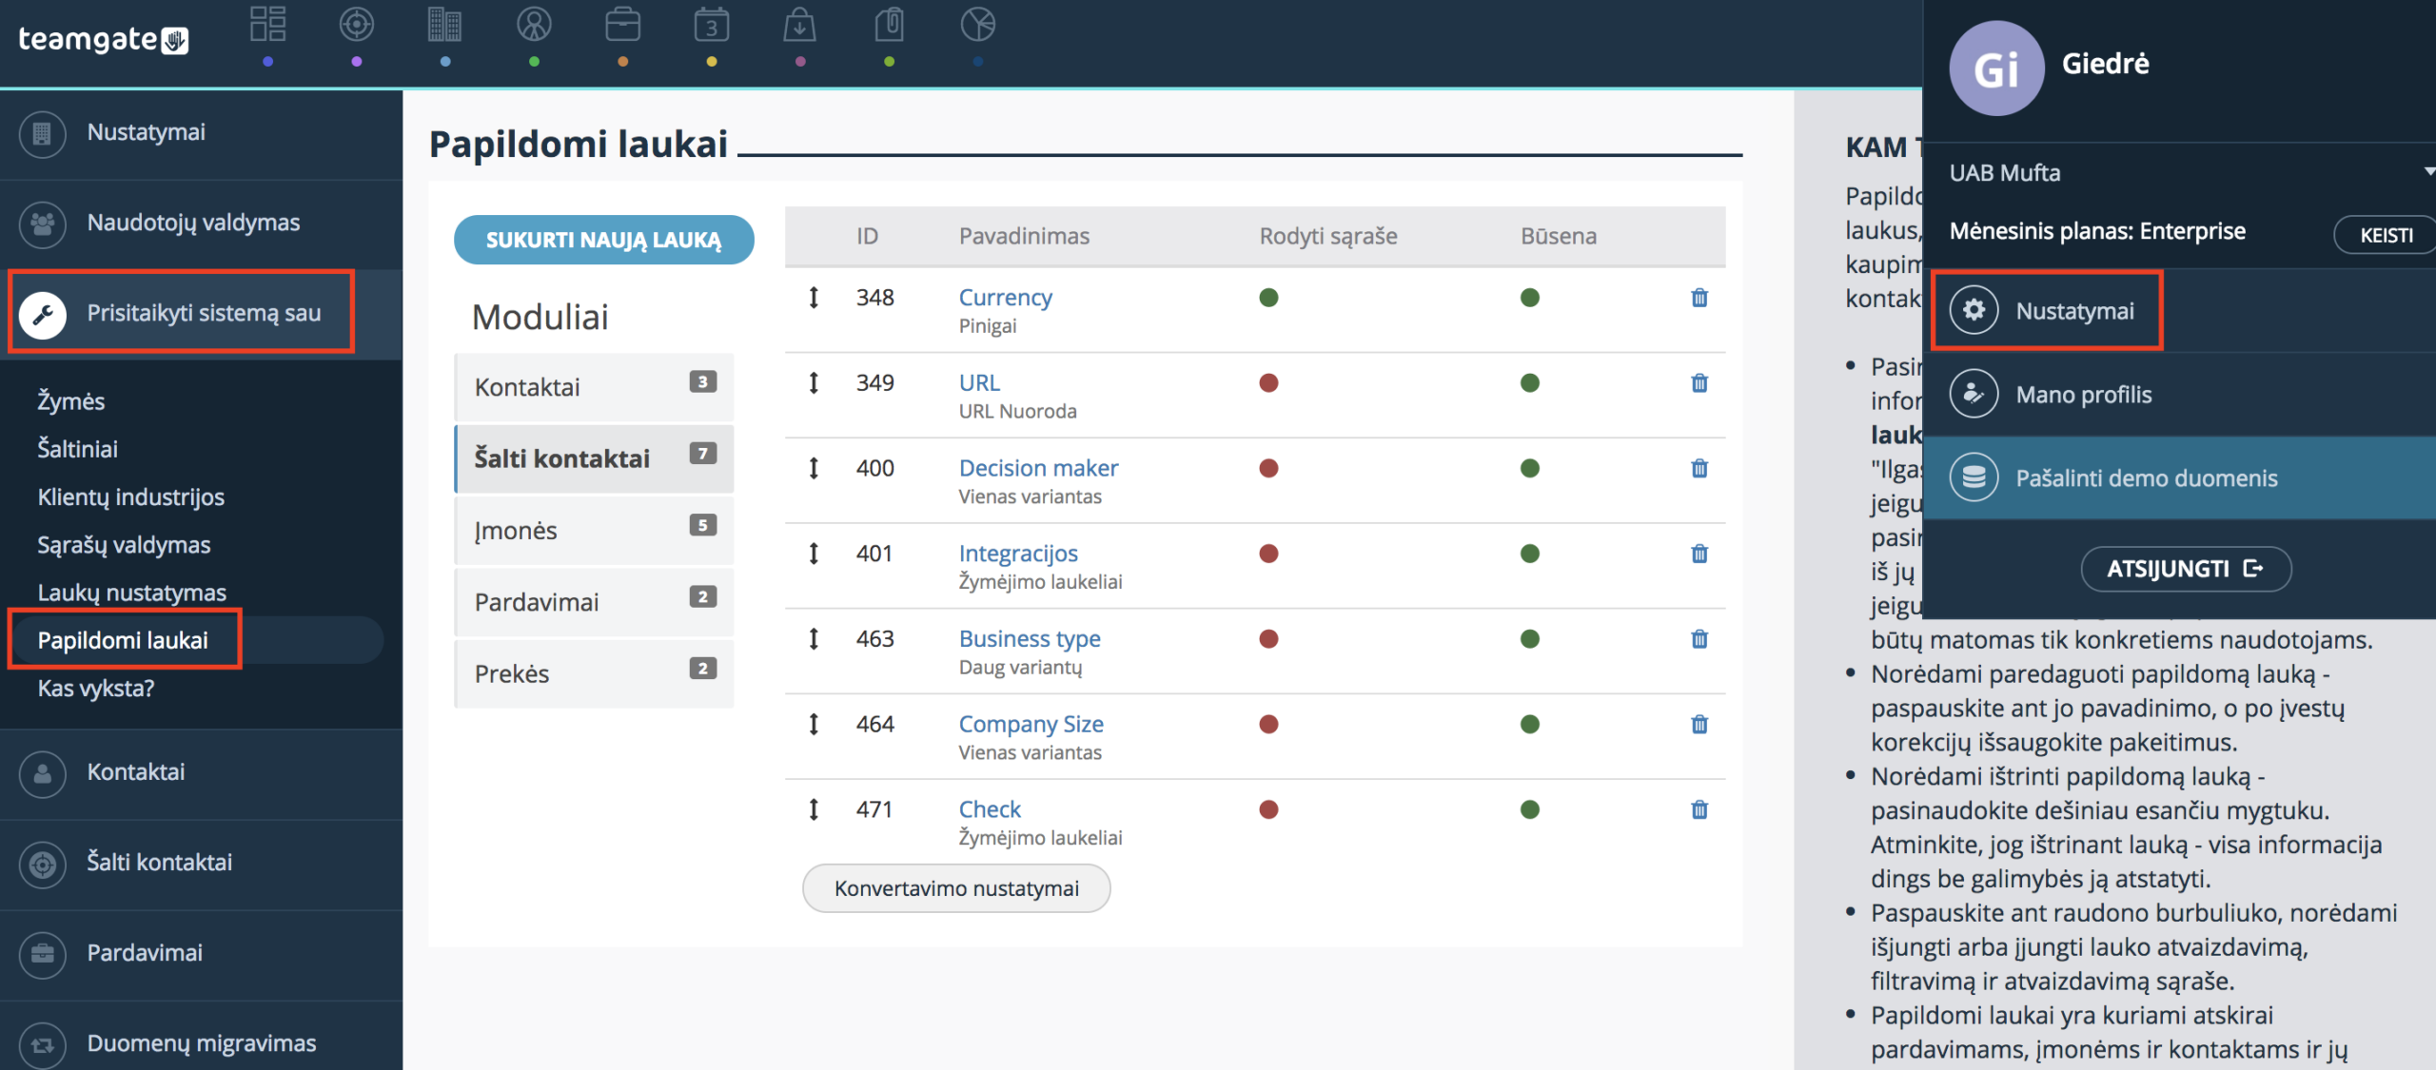The width and height of the screenshot is (2436, 1070).
Task: Open the companies building icon in top bar
Action: 444,25
